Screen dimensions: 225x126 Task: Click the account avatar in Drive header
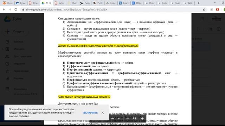point(217,19)
